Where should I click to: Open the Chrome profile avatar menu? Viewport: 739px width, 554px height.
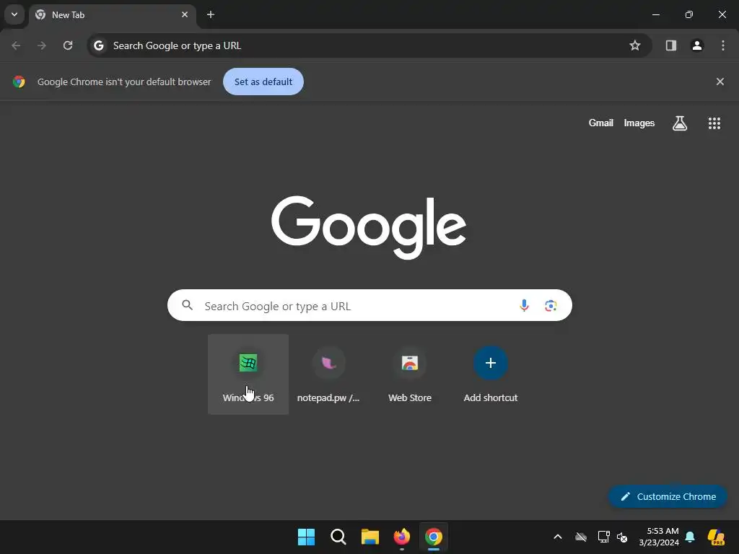(697, 45)
